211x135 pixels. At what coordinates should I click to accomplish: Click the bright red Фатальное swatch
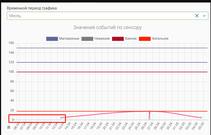tap(145, 39)
